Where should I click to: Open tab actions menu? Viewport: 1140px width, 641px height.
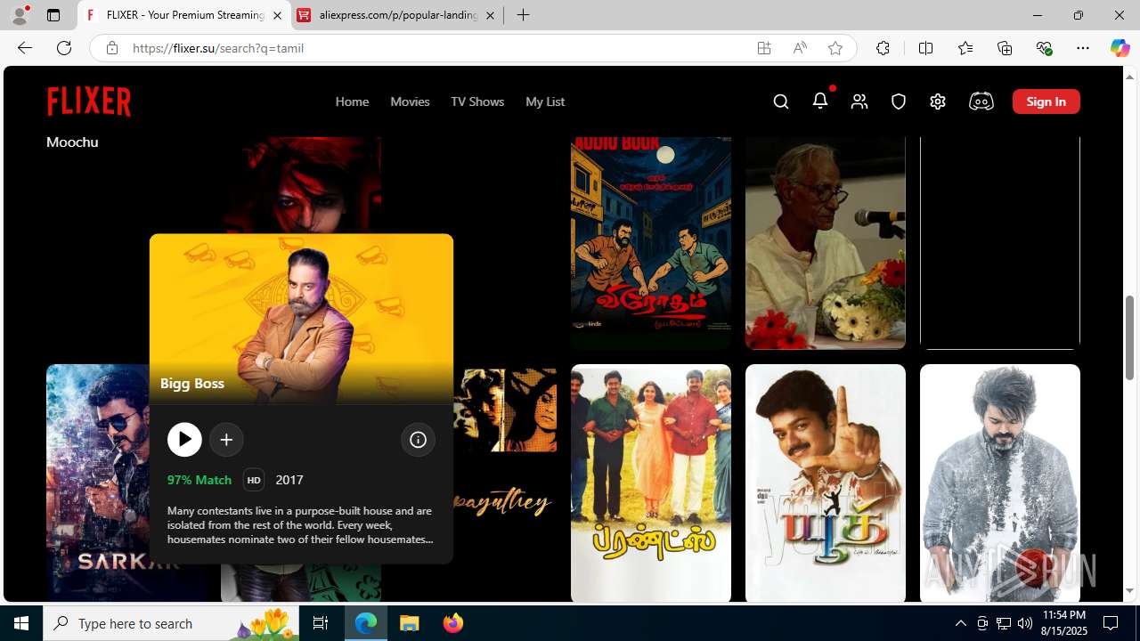(53, 15)
